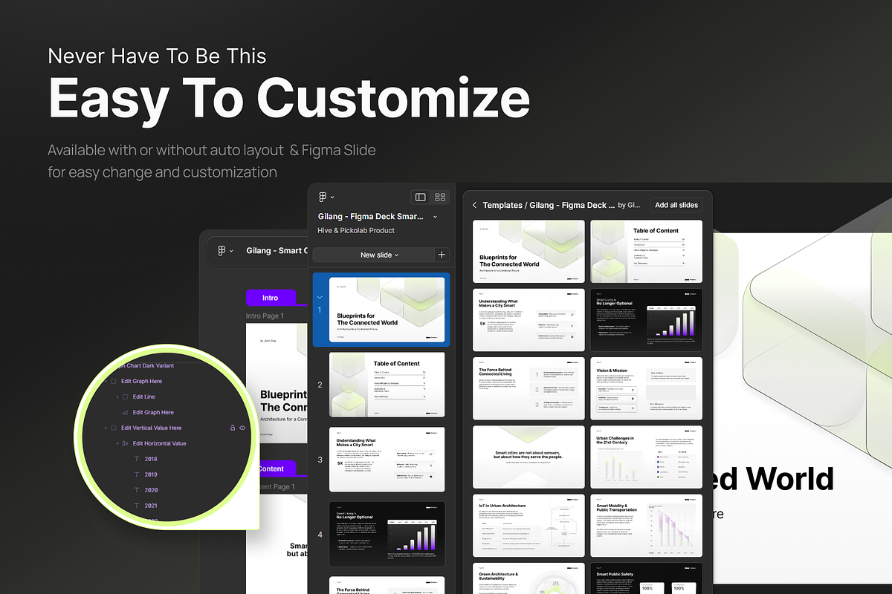Click the frame icon beside Edit Line

tap(126, 396)
